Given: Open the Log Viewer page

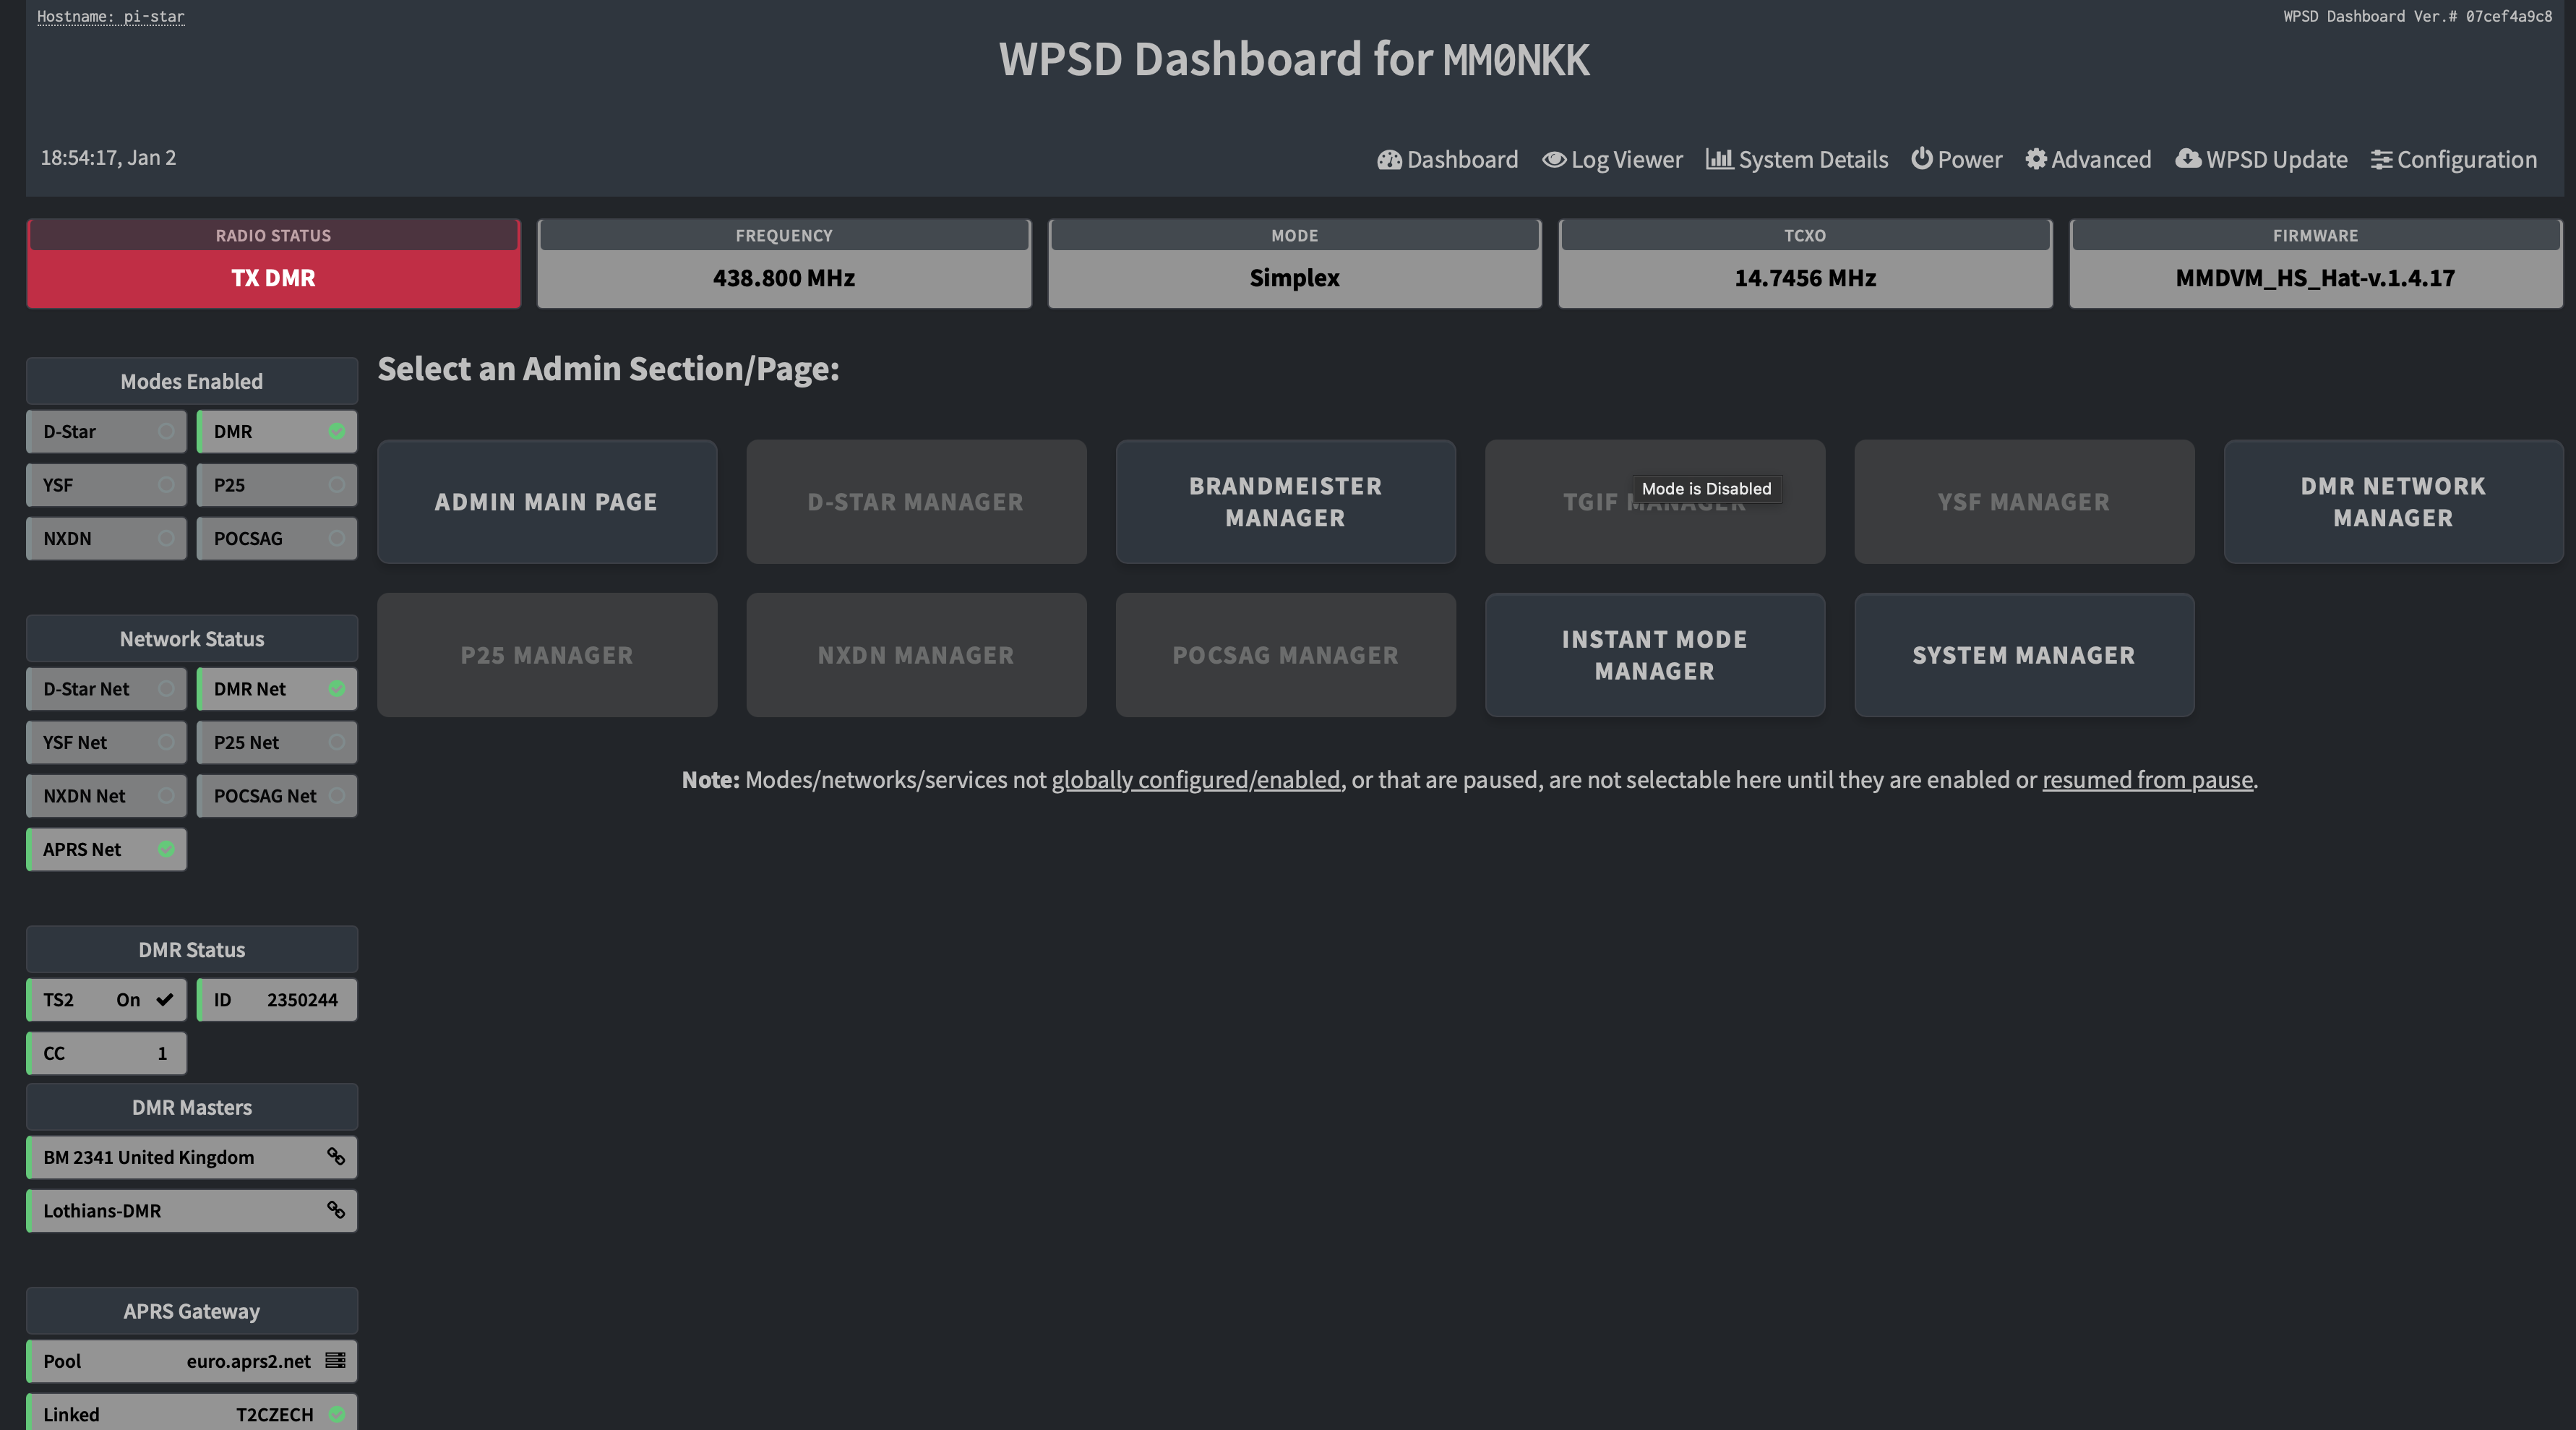Looking at the screenshot, I should [x=1612, y=160].
